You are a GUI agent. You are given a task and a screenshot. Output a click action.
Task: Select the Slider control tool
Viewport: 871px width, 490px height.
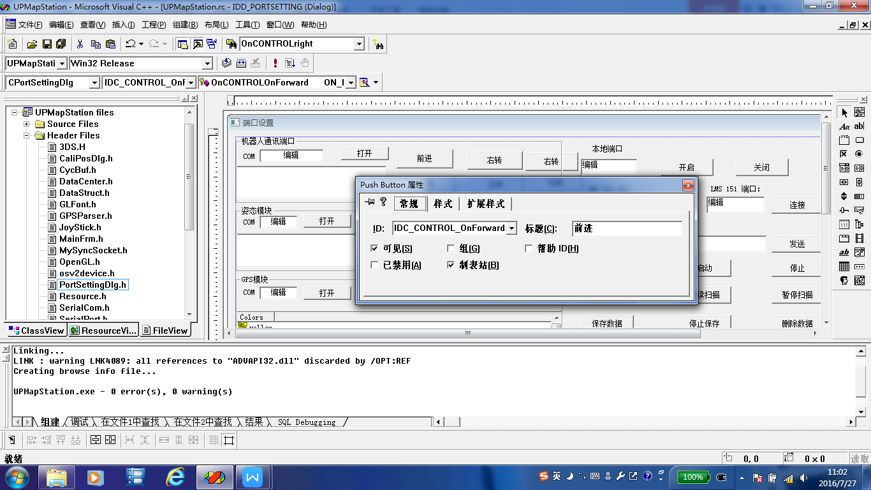tap(844, 210)
